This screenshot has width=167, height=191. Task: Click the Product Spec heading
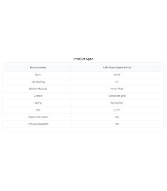pyautogui.click(x=83, y=59)
